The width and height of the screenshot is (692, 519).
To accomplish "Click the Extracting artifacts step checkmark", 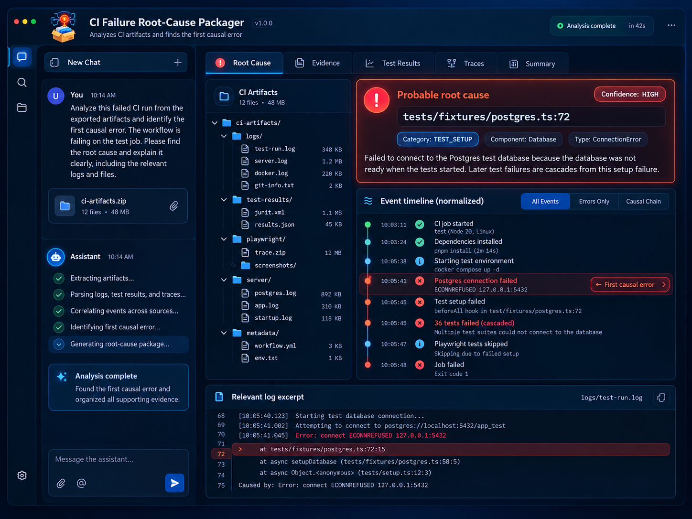I will click(x=59, y=278).
